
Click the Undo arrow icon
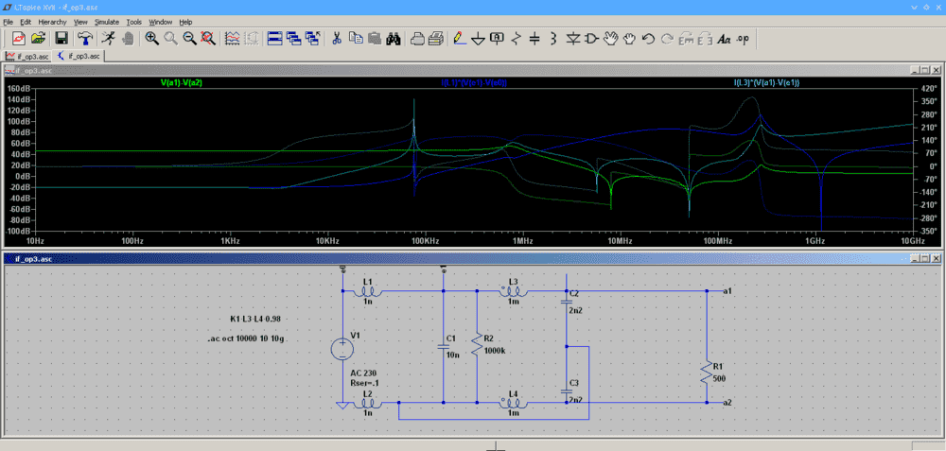pyautogui.click(x=648, y=39)
